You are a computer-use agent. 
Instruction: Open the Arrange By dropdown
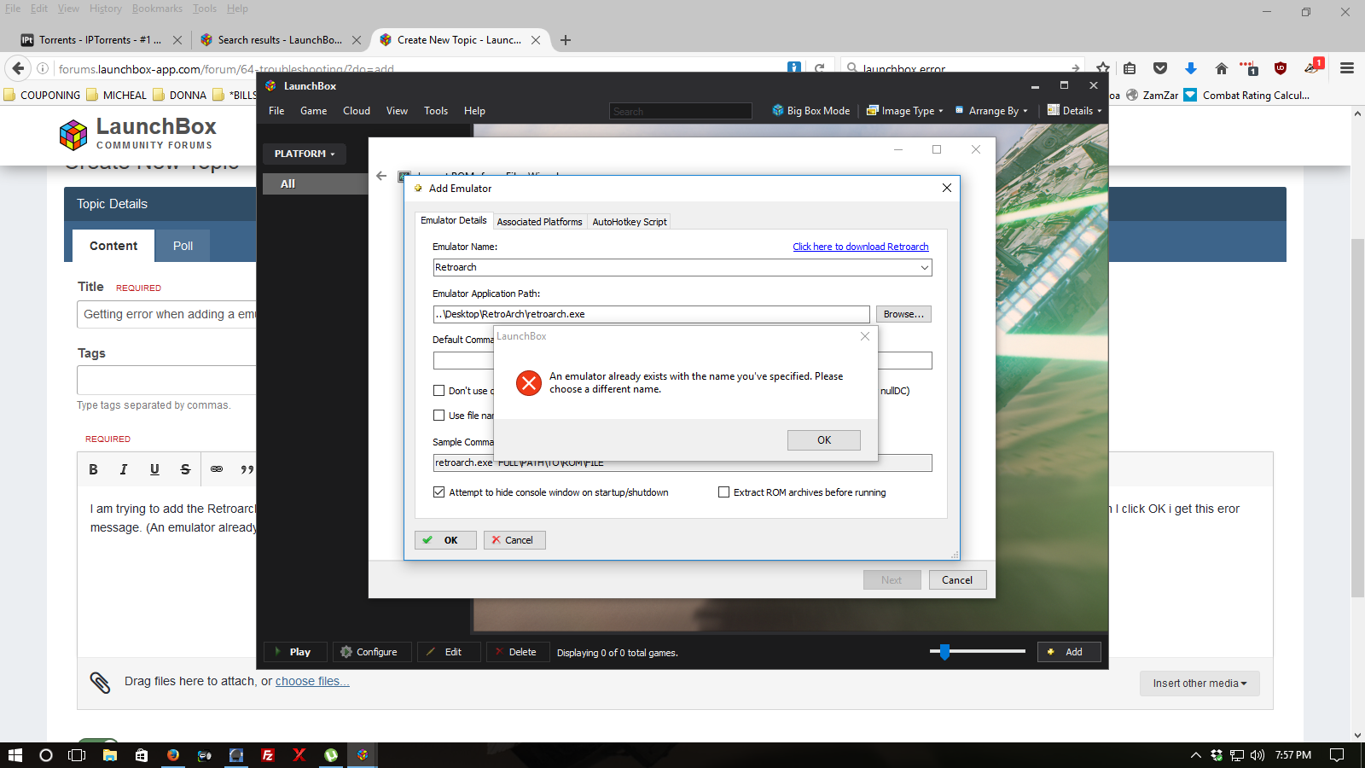pos(991,111)
